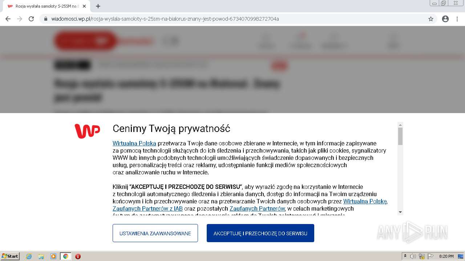Image resolution: width=465 pixels, height=261 pixels.
Task: Reload the page with refresh icon
Action: (x=31, y=19)
